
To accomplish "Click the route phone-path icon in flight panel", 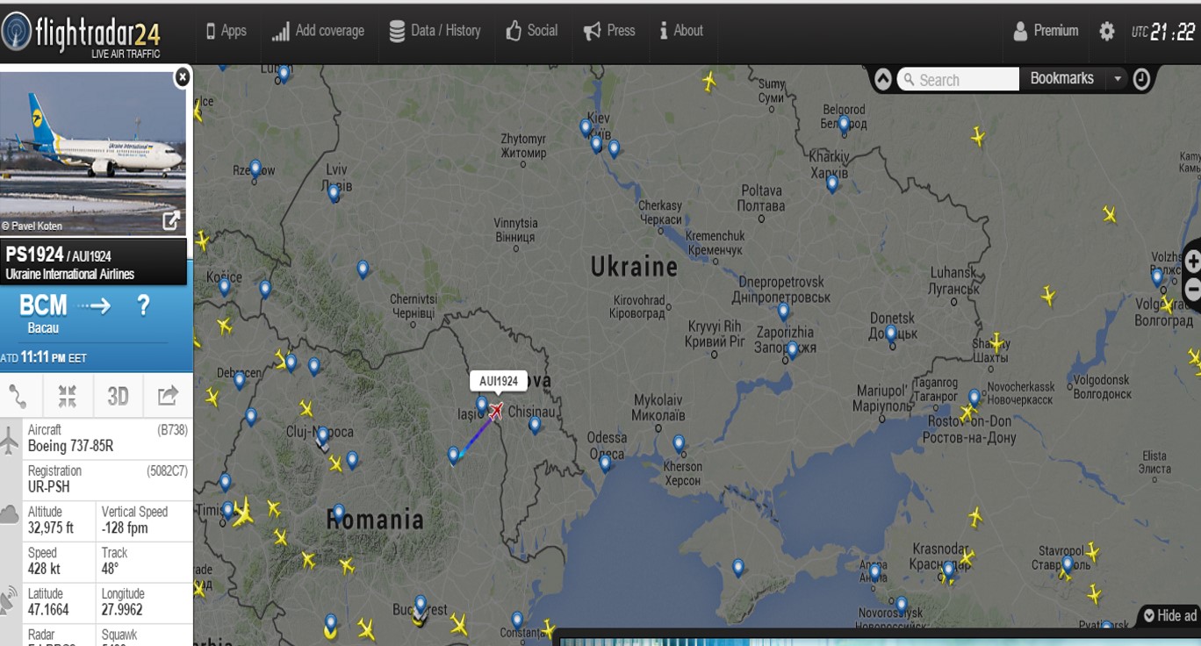I will pos(18,397).
